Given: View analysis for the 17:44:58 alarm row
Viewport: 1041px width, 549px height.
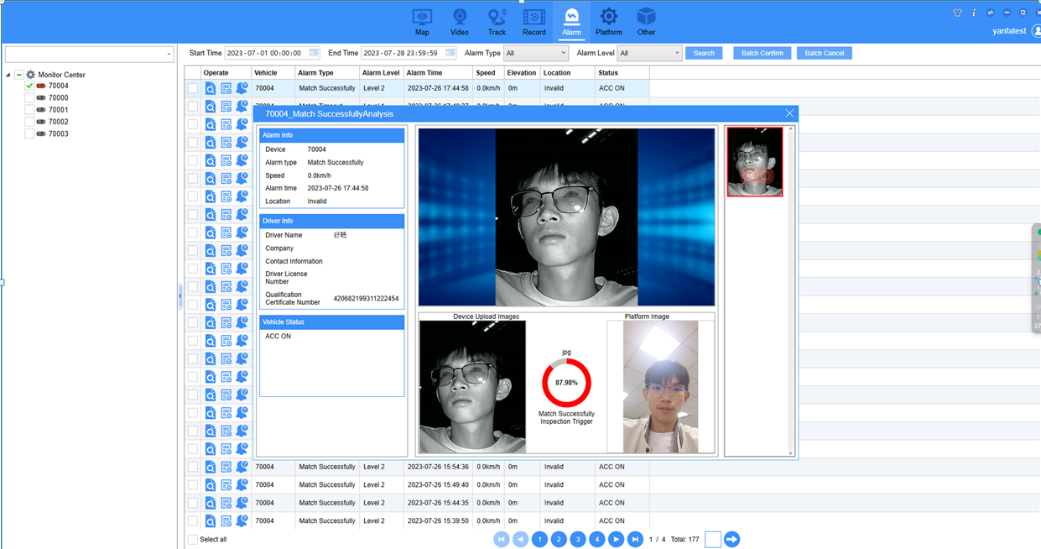Looking at the screenshot, I should pos(211,88).
